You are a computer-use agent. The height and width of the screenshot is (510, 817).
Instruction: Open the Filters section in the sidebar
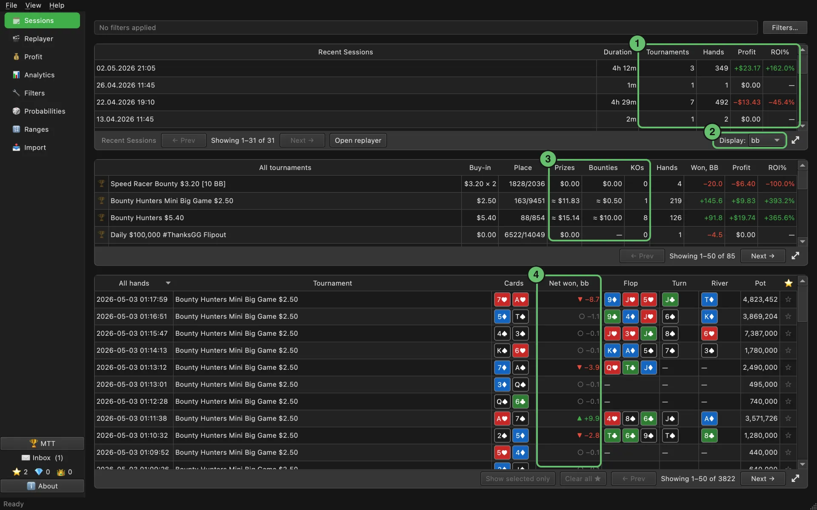[42, 93]
